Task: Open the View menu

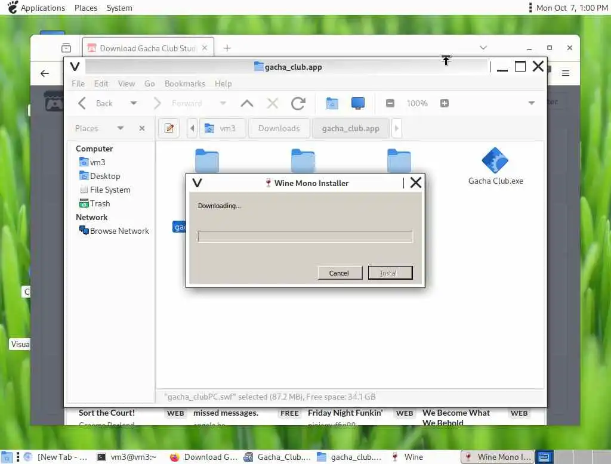Action: pos(126,83)
